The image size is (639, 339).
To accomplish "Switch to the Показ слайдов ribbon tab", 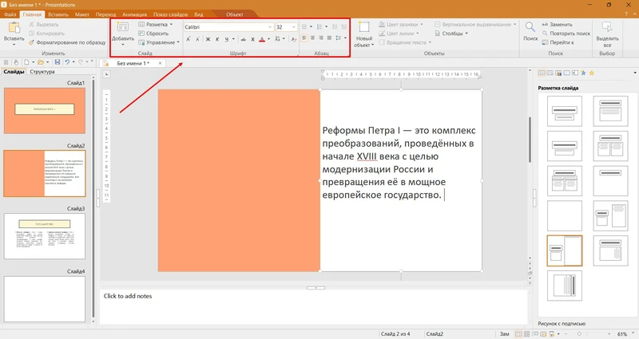I will [170, 14].
